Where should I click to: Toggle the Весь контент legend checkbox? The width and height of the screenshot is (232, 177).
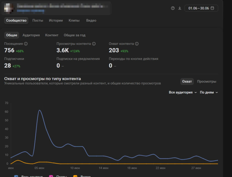pyautogui.click(x=16, y=176)
